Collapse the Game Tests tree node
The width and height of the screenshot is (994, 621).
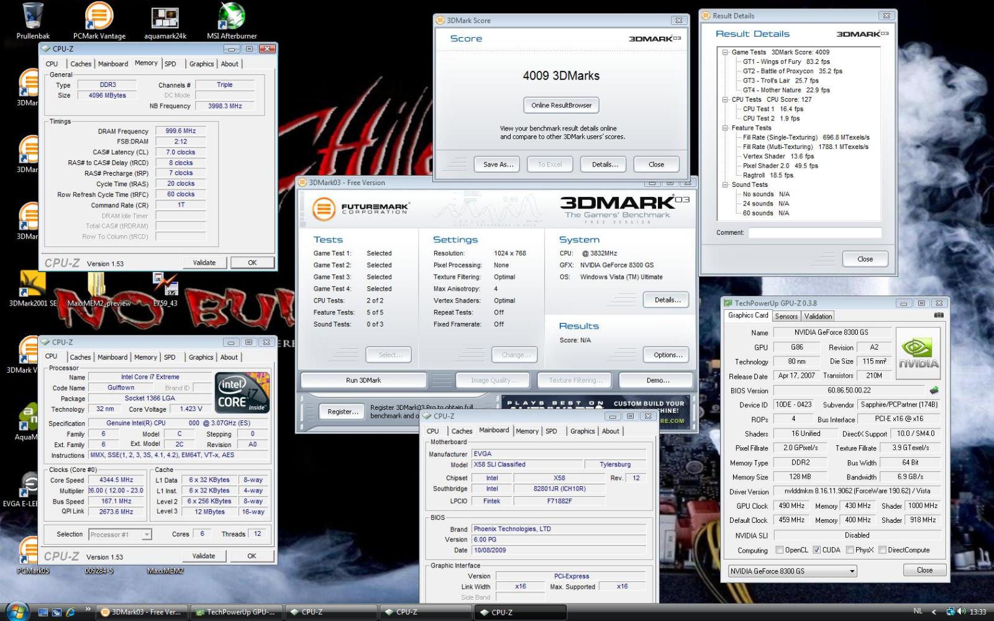pyautogui.click(x=725, y=52)
